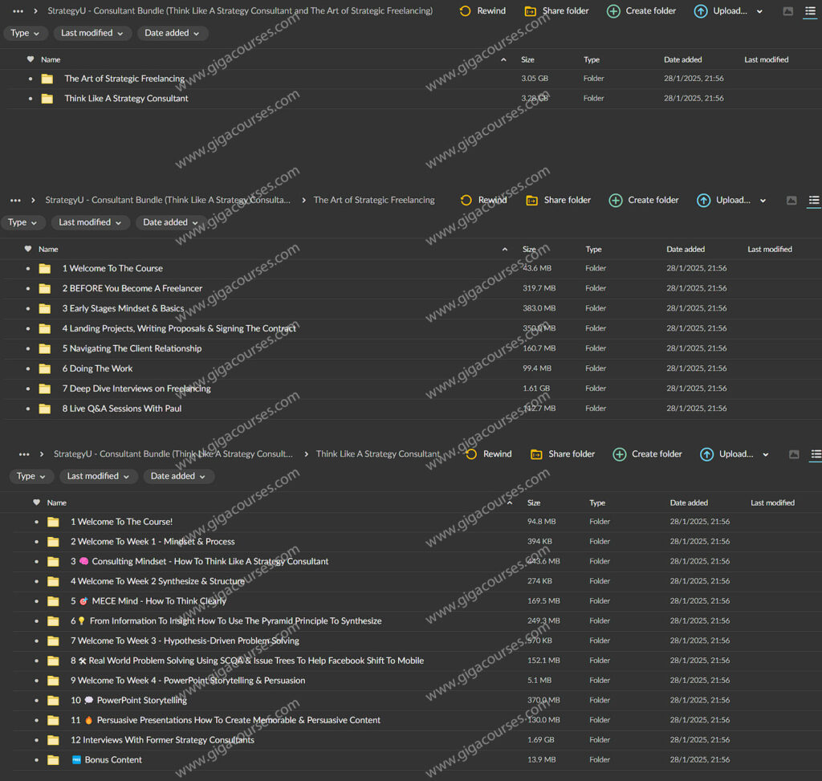
Task: Click The Art of Strategic Freelancing breadcrumb
Action: coord(374,200)
